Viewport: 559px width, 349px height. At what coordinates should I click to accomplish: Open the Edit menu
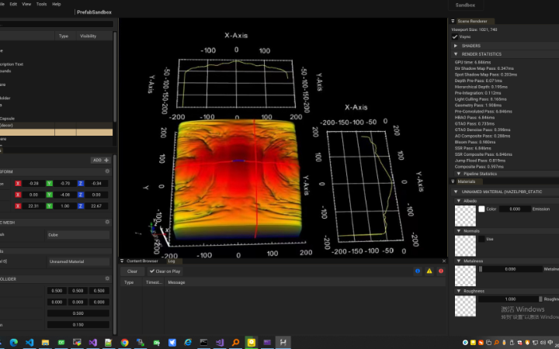pyautogui.click(x=13, y=4)
